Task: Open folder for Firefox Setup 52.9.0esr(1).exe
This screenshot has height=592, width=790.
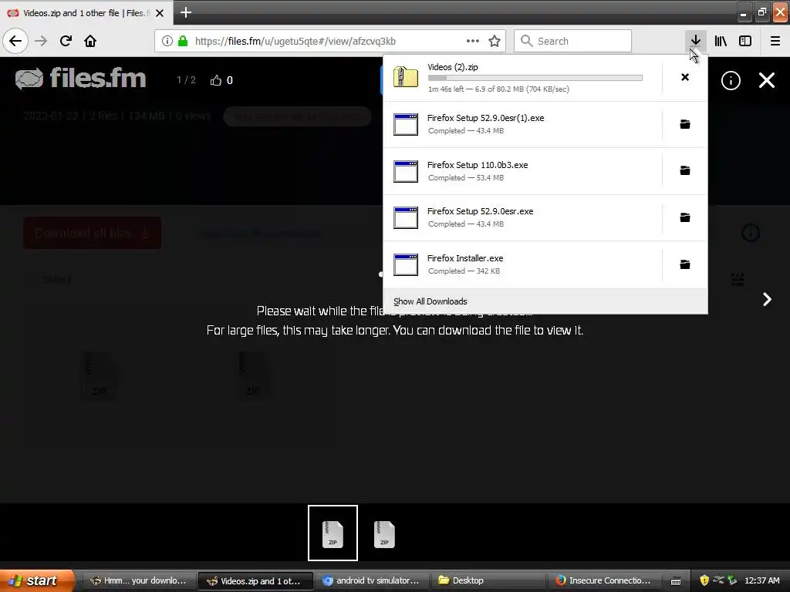Action: (685, 124)
